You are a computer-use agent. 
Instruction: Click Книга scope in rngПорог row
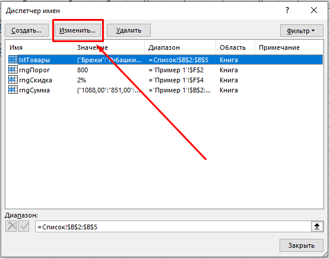pyautogui.click(x=229, y=70)
